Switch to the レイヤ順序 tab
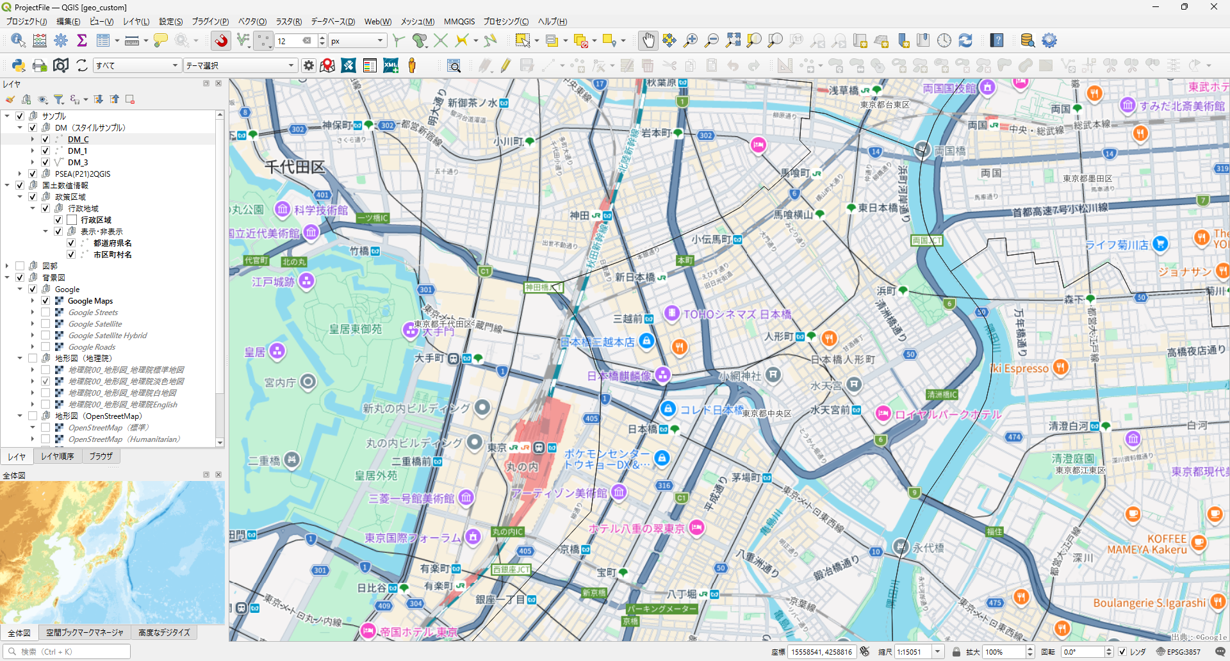This screenshot has height=661, width=1230. coord(57,456)
